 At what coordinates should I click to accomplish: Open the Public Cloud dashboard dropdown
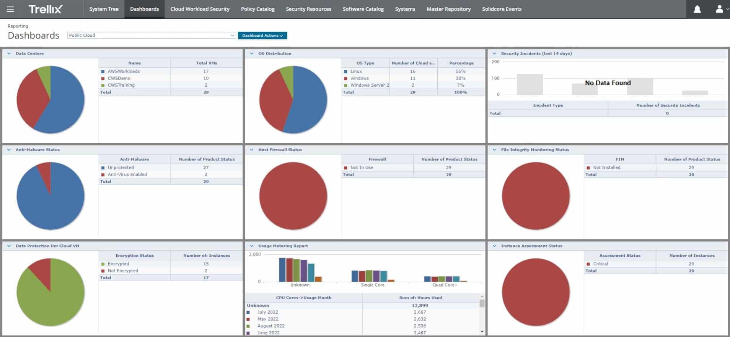tap(151, 35)
